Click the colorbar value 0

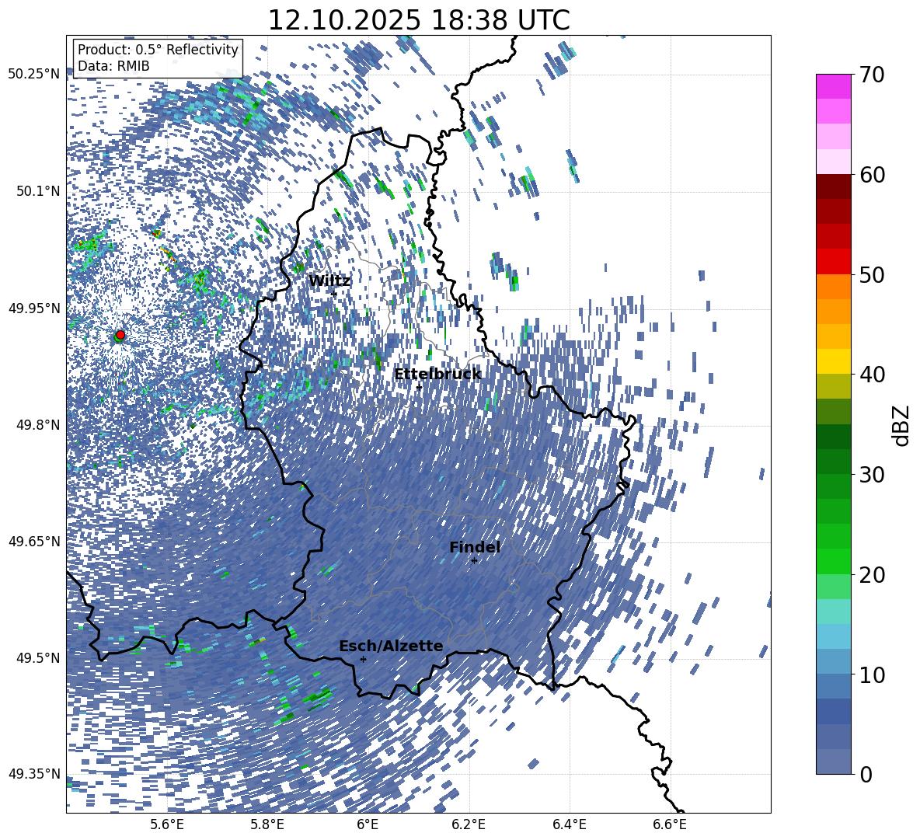pyautogui.click(x=866, y=774)
